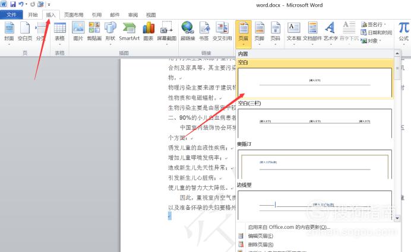Insert a SmartArt graphic
Image resolution: width=411 pixels, height=252 pixels.
click(x=129, y=31)
